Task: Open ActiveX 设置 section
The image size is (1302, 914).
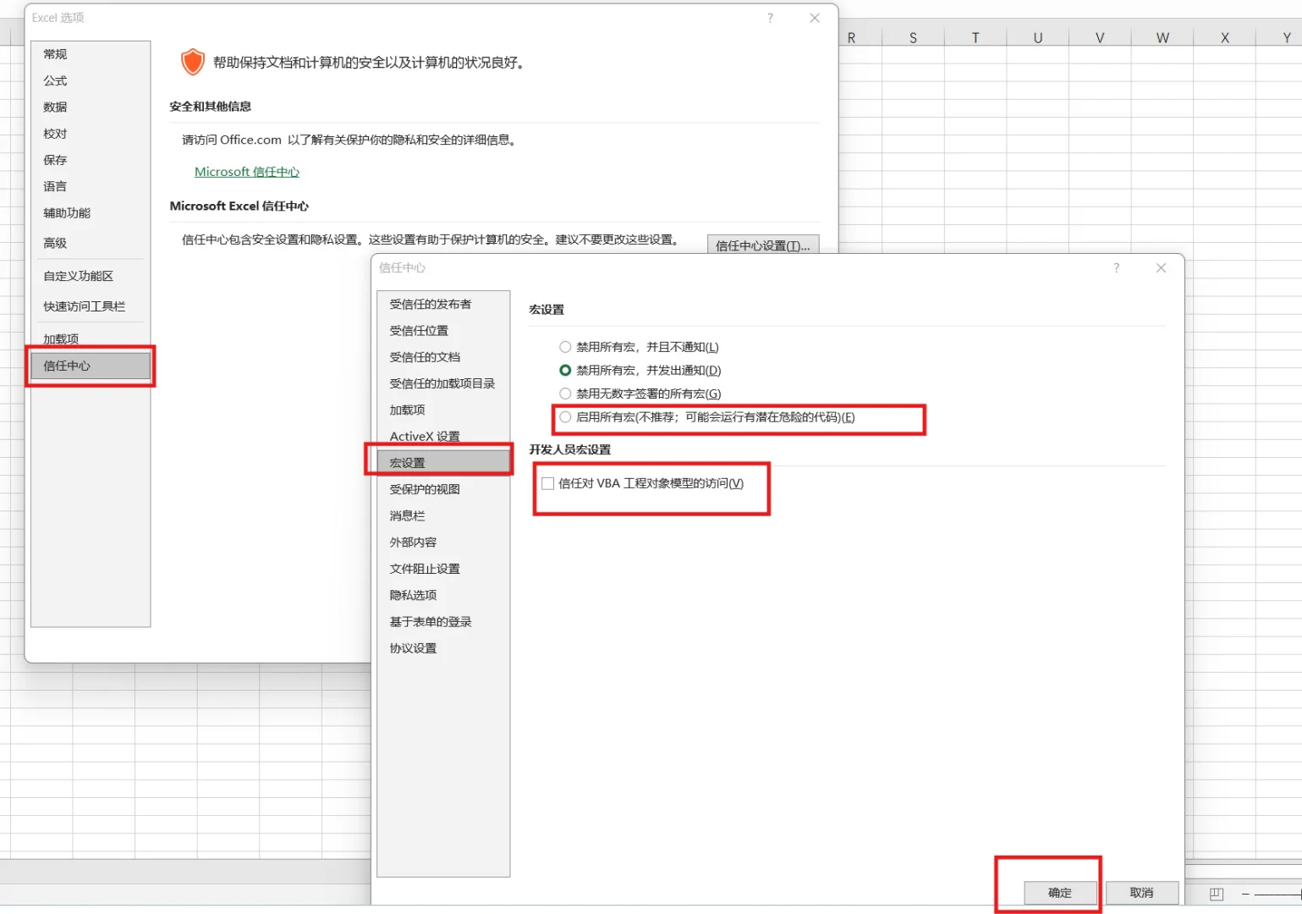Action: point(443,437)
